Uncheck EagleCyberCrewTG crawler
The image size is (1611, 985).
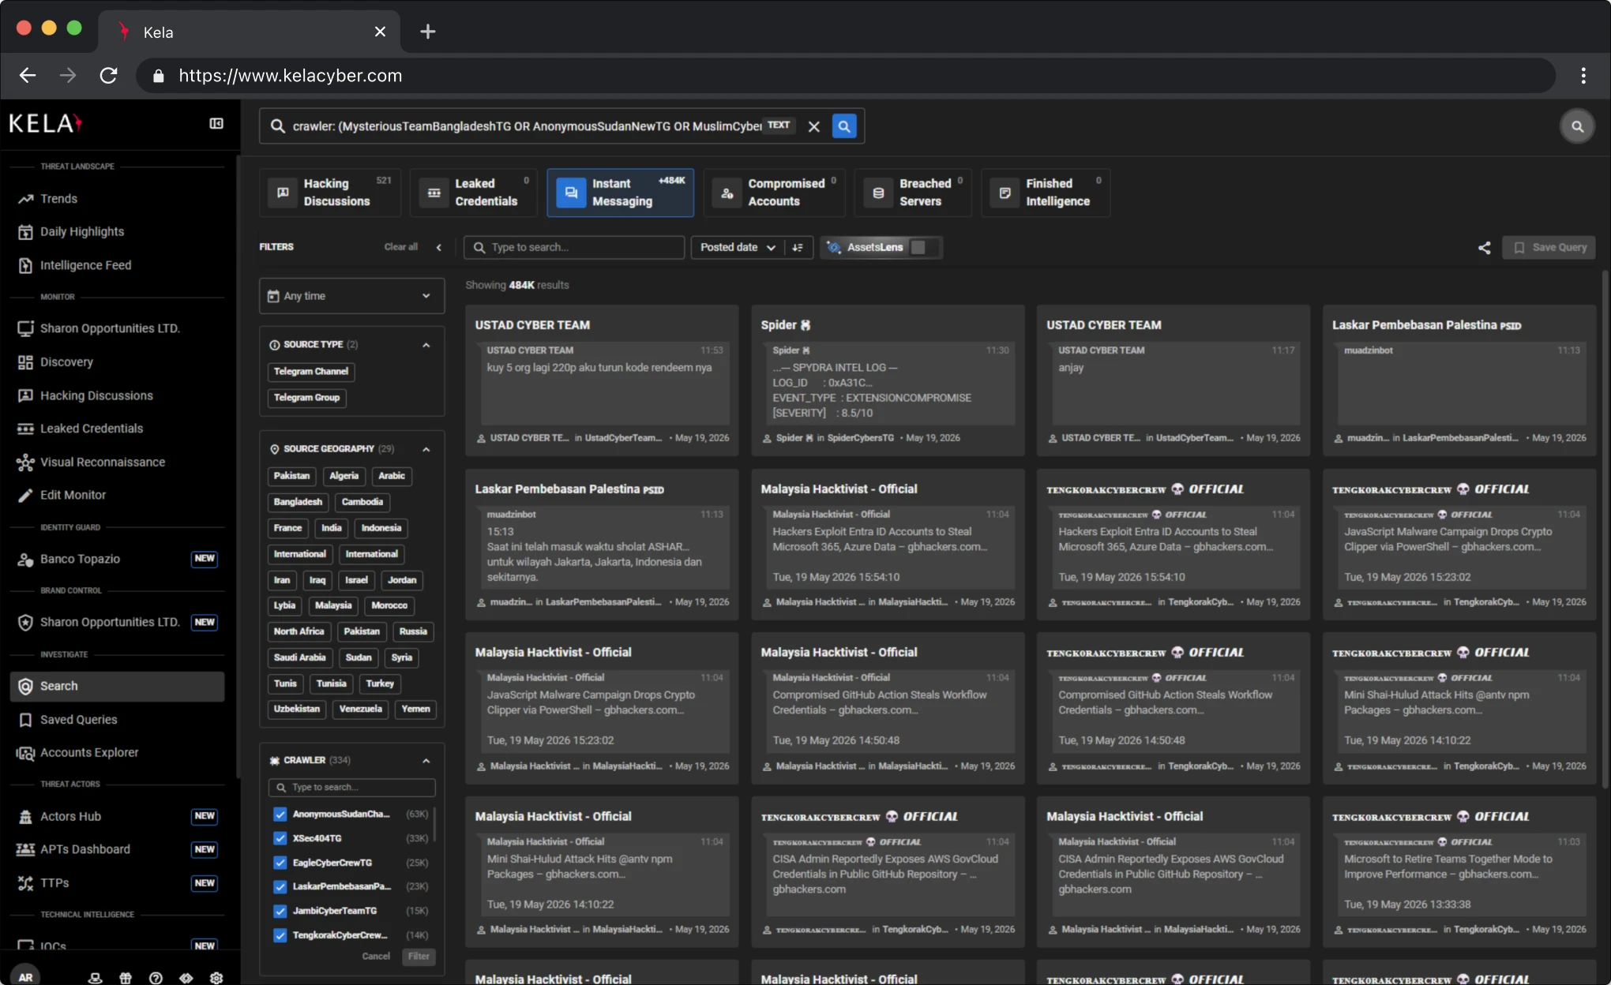280,863
